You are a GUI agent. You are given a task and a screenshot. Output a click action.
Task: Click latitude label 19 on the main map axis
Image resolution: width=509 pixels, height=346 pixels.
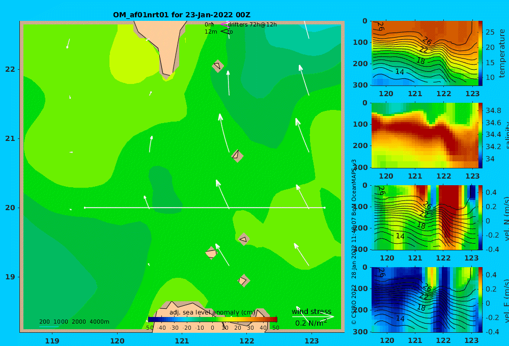[x=10, y=277]
